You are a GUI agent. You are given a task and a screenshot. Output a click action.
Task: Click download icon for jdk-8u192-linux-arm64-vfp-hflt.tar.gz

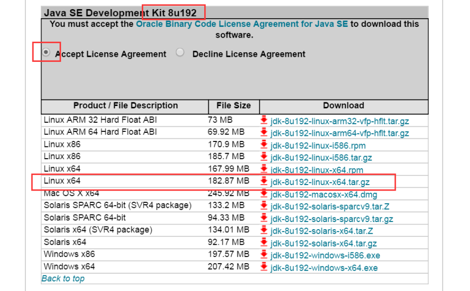(x=264, y=132)
